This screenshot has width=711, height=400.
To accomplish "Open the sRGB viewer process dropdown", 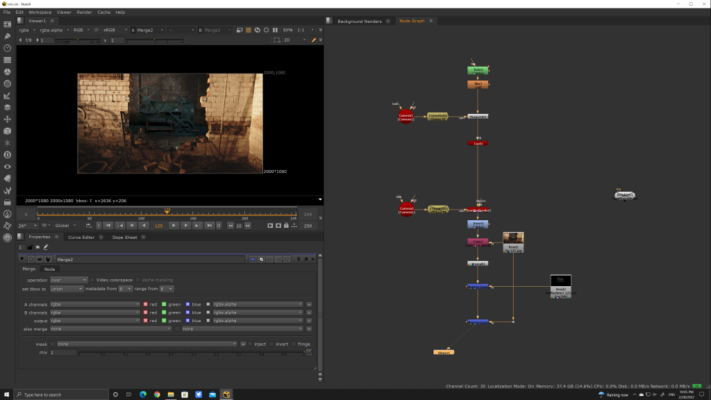I will 113,31.
